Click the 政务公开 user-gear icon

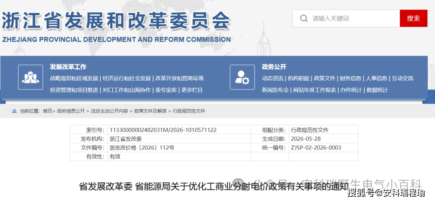(242, 77)
